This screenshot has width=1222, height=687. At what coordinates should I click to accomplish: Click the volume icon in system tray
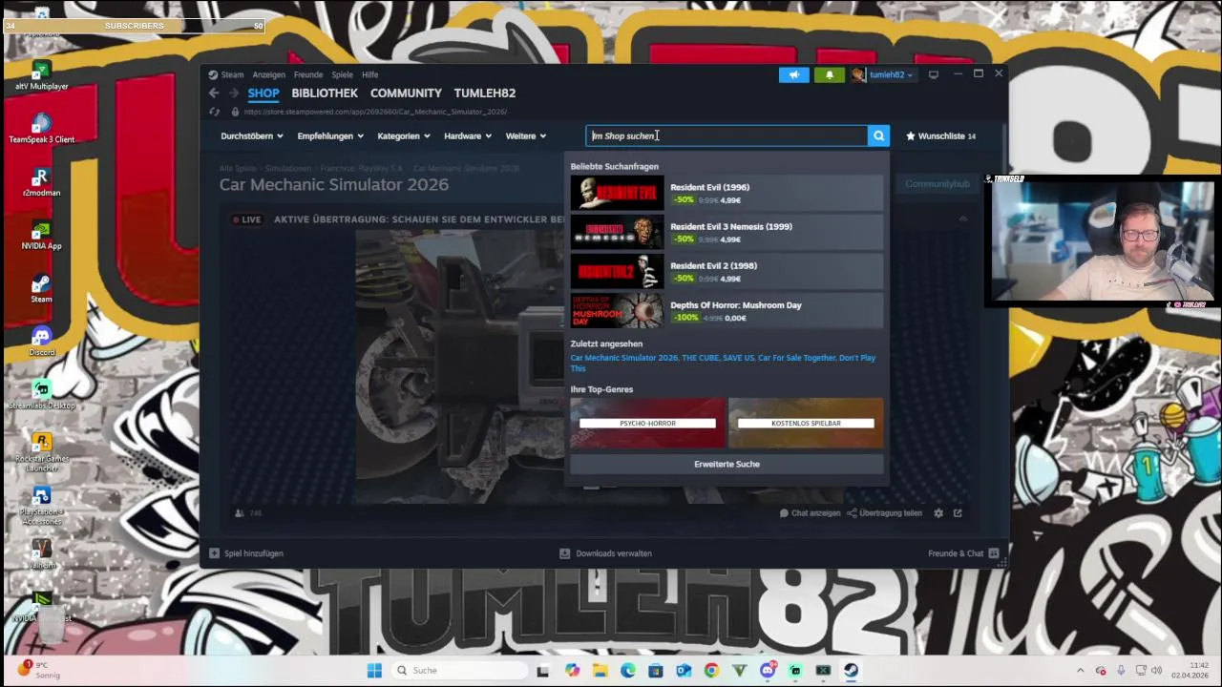click(x=1157, y=671)
